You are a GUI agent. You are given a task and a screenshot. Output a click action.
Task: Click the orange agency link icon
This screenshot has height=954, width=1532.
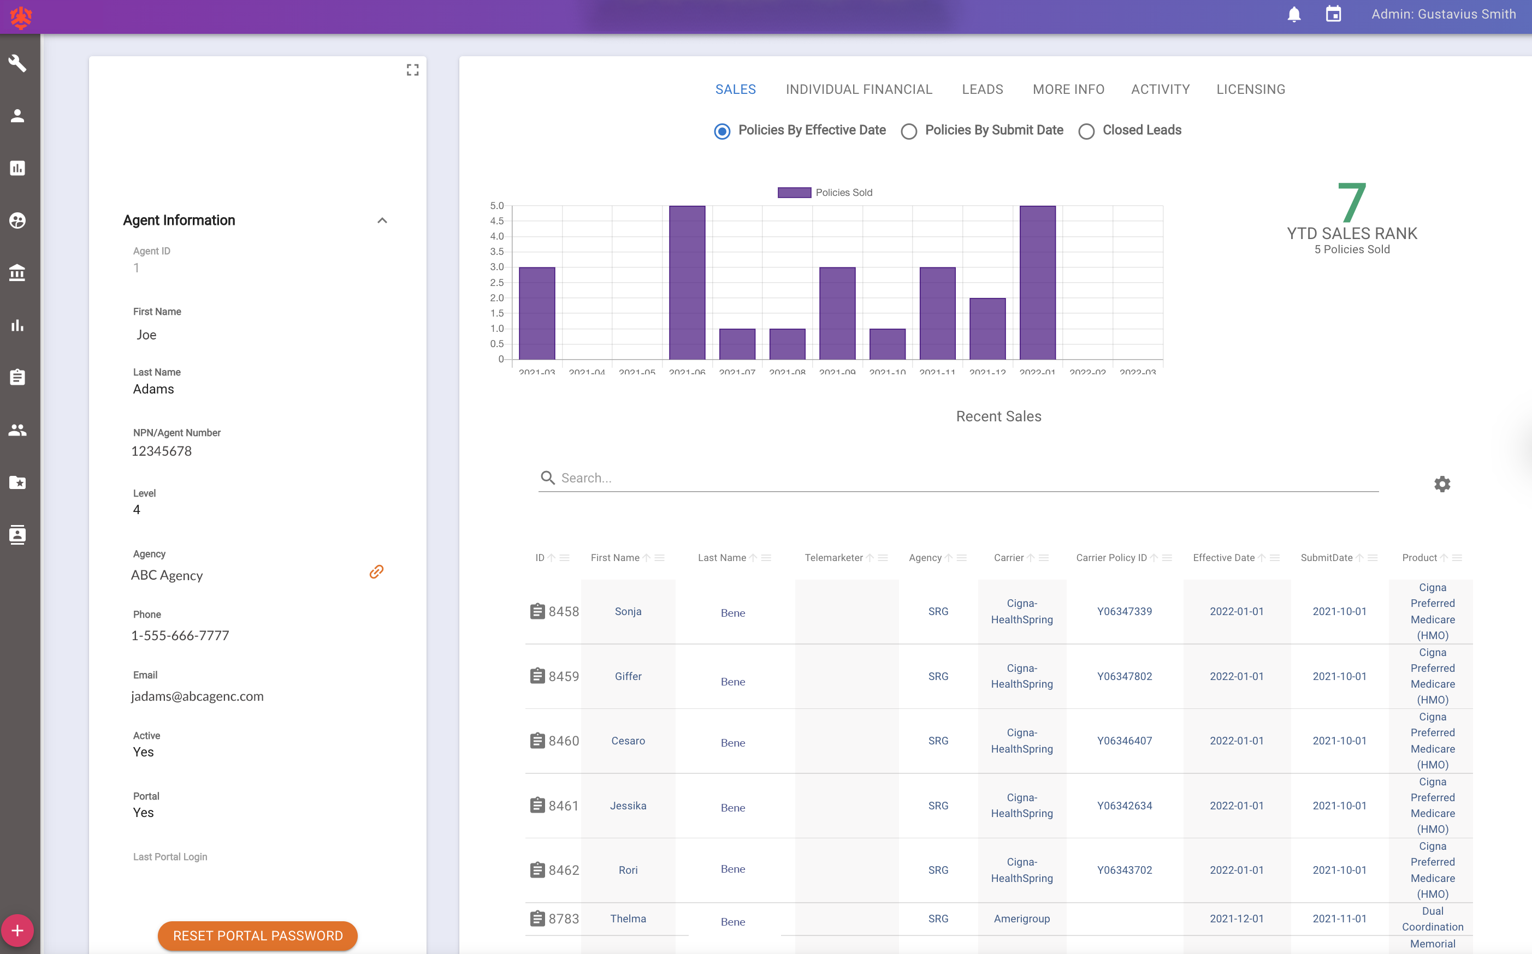coord(376,571)
